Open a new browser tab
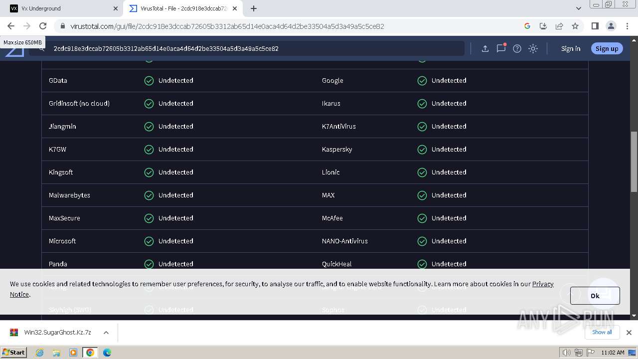Image resolution: width=638 pixels, height=359 pixels. point(254,8)
